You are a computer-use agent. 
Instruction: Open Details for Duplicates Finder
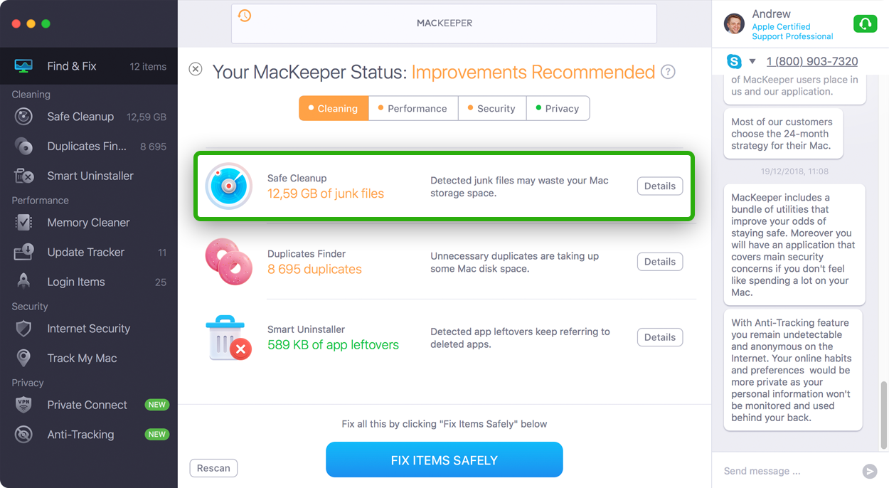(660, 262)
